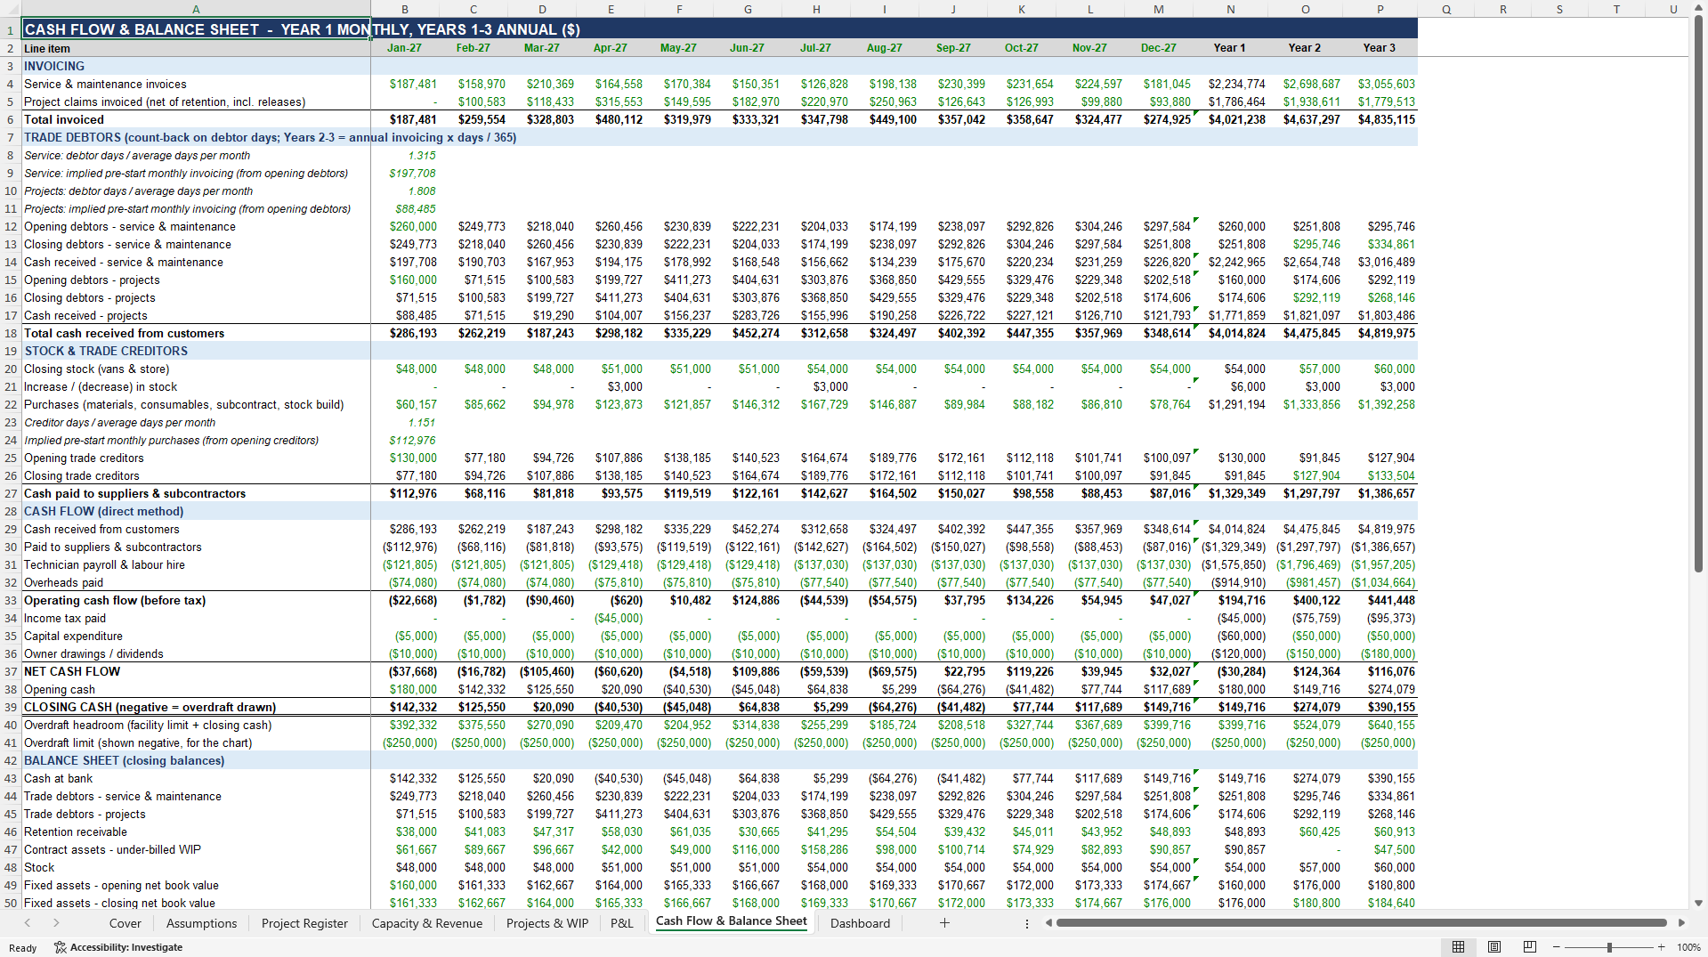Viewport: 1708px width, 957px height.
Task: Click the 'STOCK & TRADE CREDITORS' section header
Action: [x=196, y=351]
